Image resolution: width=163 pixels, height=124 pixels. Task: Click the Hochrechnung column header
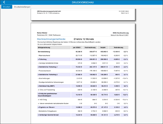coord(90,48)
